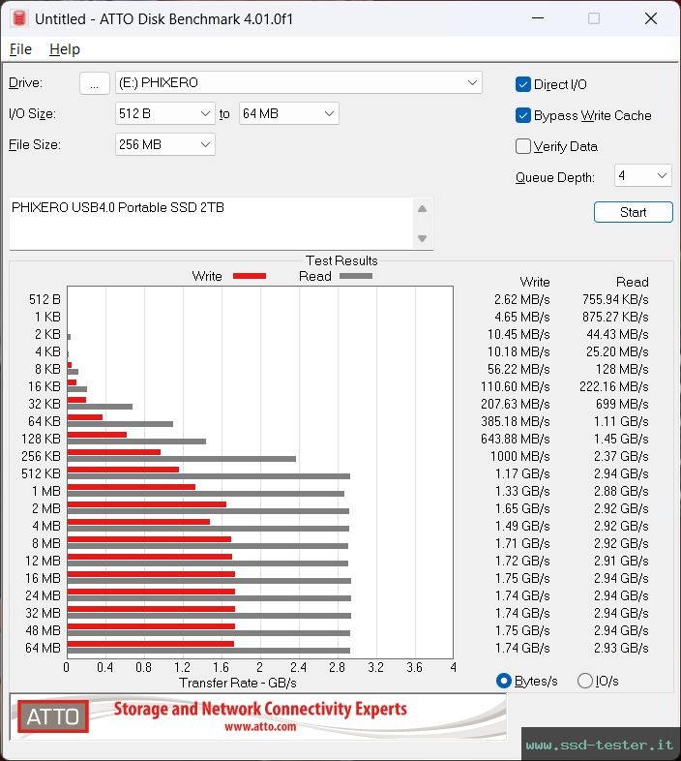681x761 pixels.
Task: Click the red Write legend swatch
Action: click(249, 276)
